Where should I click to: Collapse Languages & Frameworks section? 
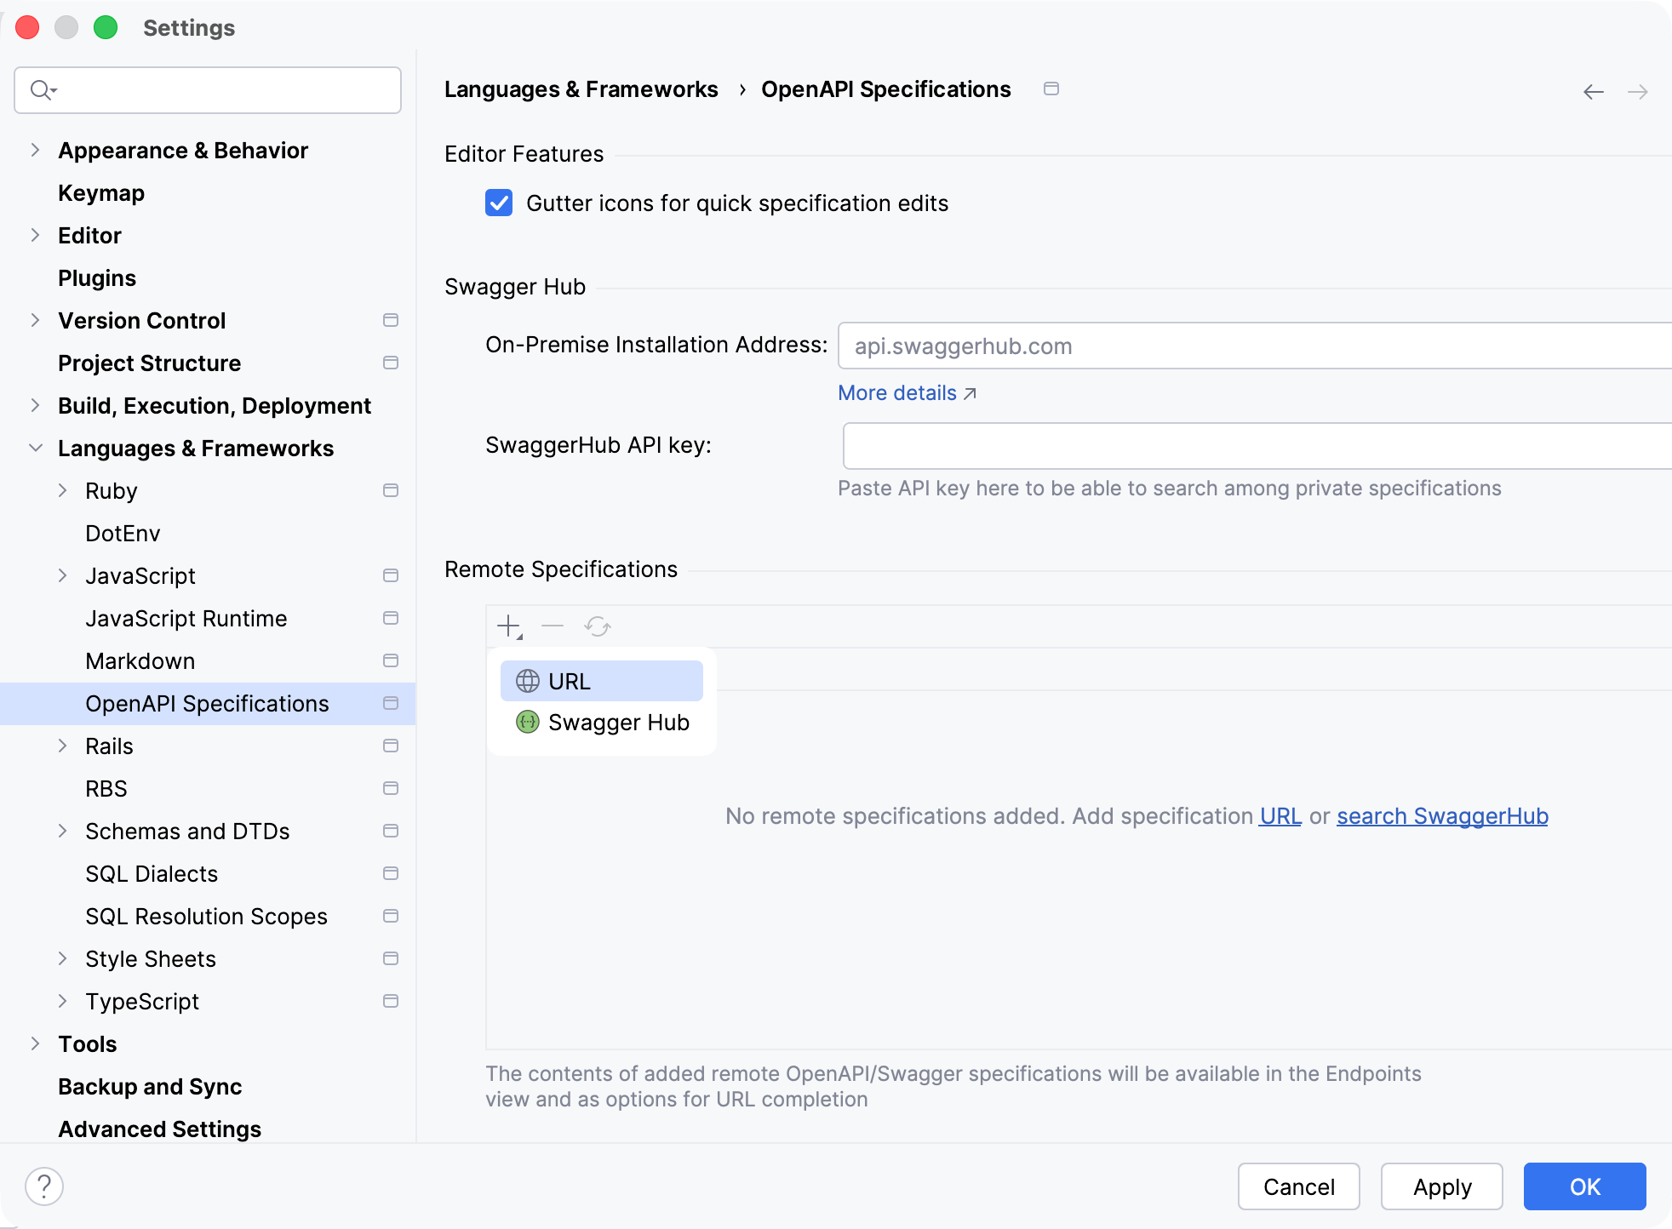click(35, 448)
